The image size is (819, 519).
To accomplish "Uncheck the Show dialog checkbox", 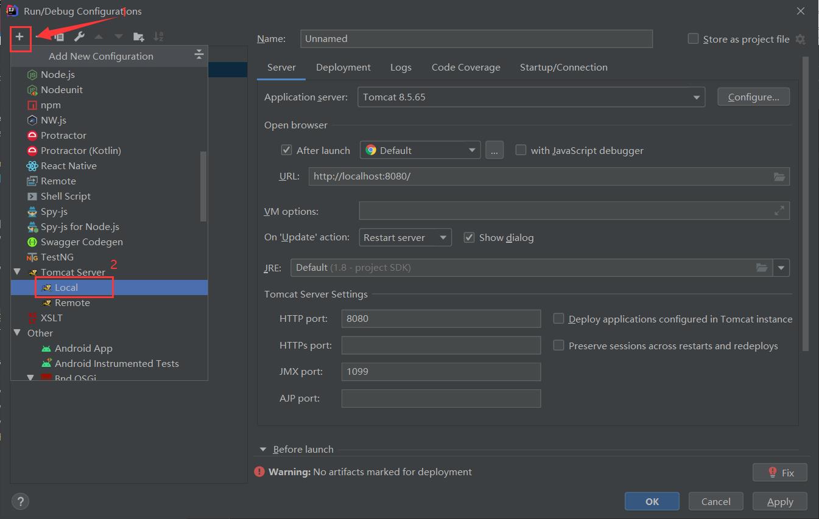I will pos(469,237).
